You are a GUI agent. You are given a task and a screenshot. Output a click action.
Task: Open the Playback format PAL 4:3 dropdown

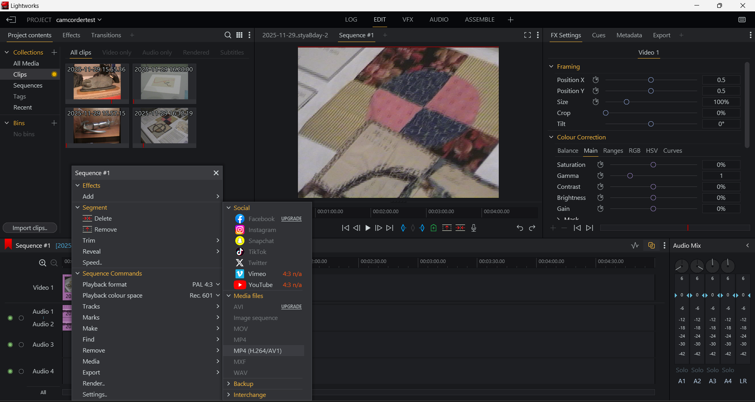click(x=206, y=285)
